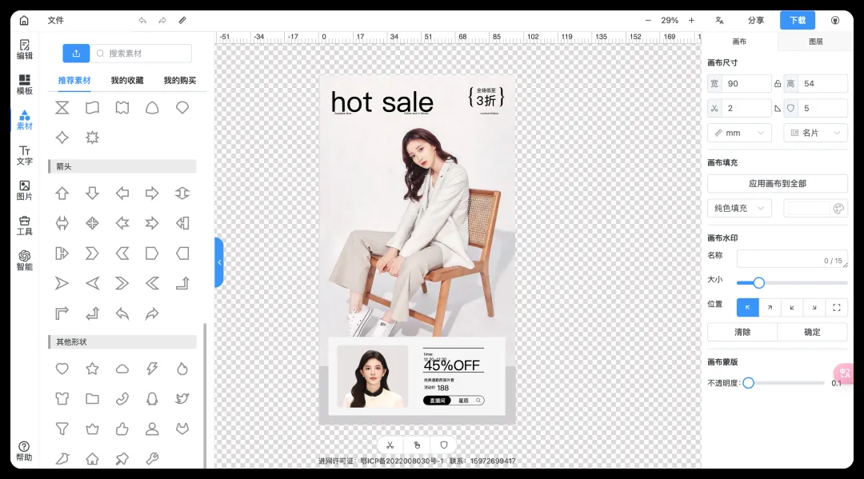
Task: Select the lightning bolt shape
Action: pos(152,369)
